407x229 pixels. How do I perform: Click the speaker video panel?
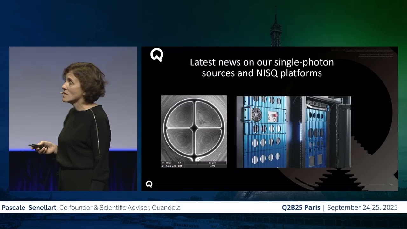click(73, 119)
